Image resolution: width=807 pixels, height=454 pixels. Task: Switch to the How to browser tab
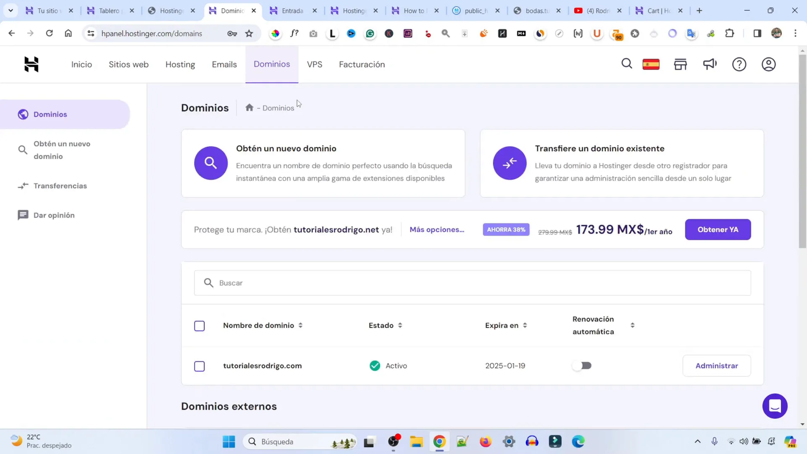(415, 11)
